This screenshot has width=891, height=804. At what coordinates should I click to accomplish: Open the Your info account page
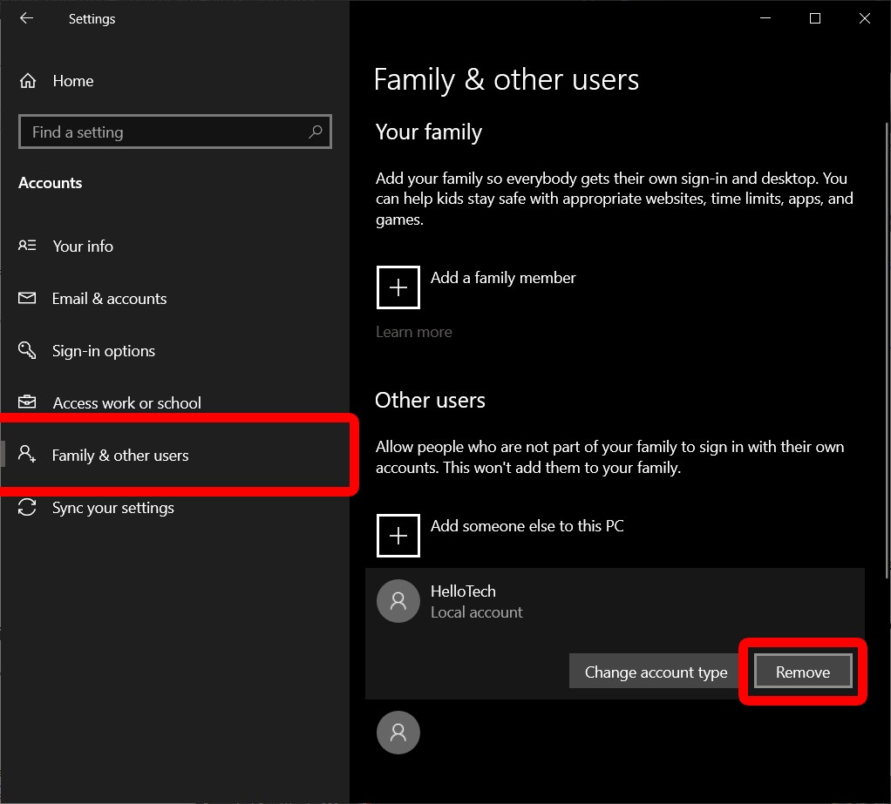(83, 247)
